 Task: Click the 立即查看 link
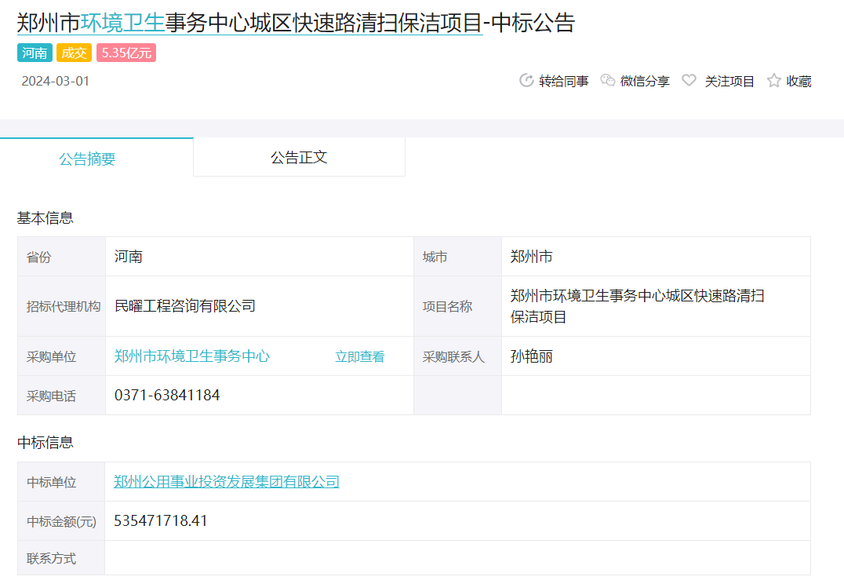pos(359,356)
